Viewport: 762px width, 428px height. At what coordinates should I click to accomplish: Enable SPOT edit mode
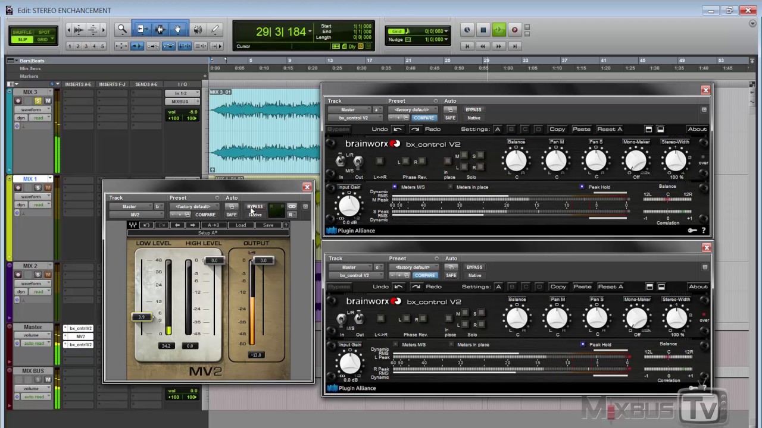click(x=43, y=32)
